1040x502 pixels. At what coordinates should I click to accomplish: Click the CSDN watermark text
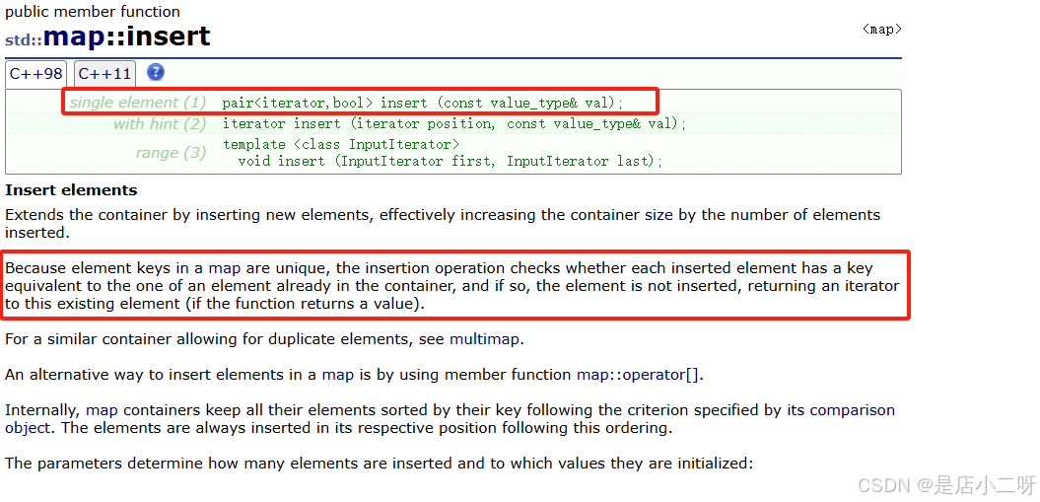(x=946, y=485)
